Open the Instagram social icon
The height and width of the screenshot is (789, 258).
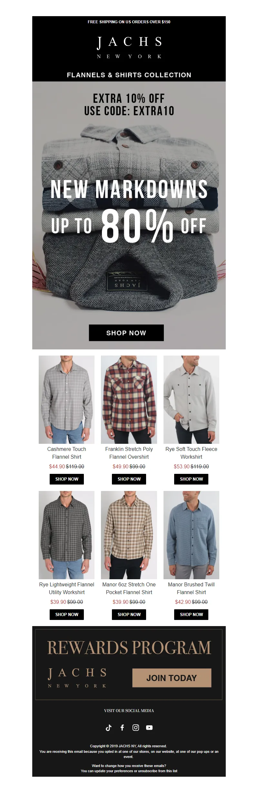coord(136,727)
